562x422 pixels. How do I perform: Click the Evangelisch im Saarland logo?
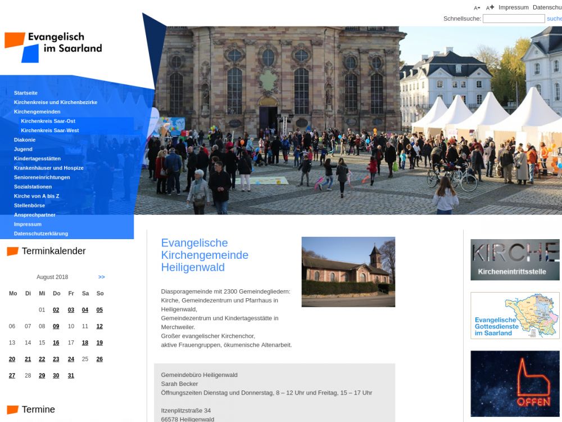(x=53, y=47)
